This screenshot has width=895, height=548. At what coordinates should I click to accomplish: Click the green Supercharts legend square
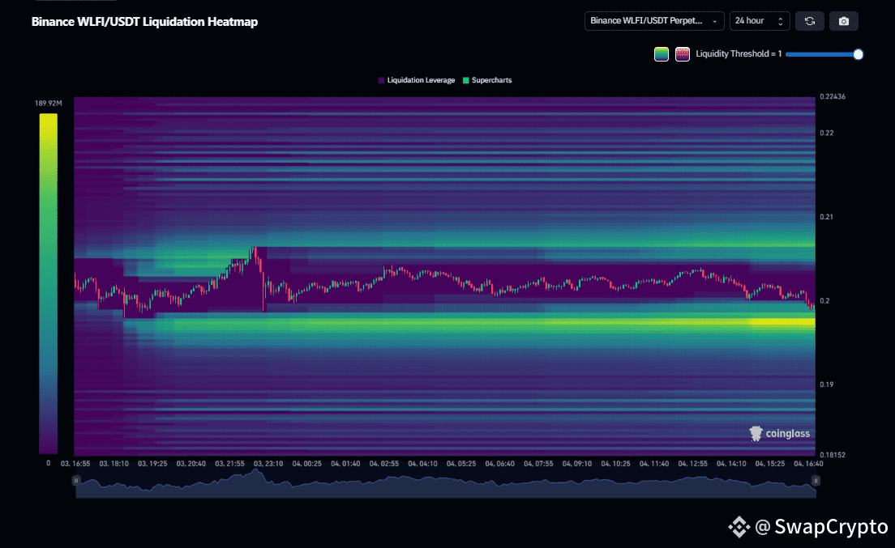(x=465, y=80)
